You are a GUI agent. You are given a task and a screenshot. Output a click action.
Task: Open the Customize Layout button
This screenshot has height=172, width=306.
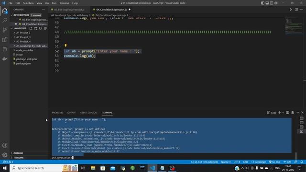pyautogui.click(x=276, y=3)
